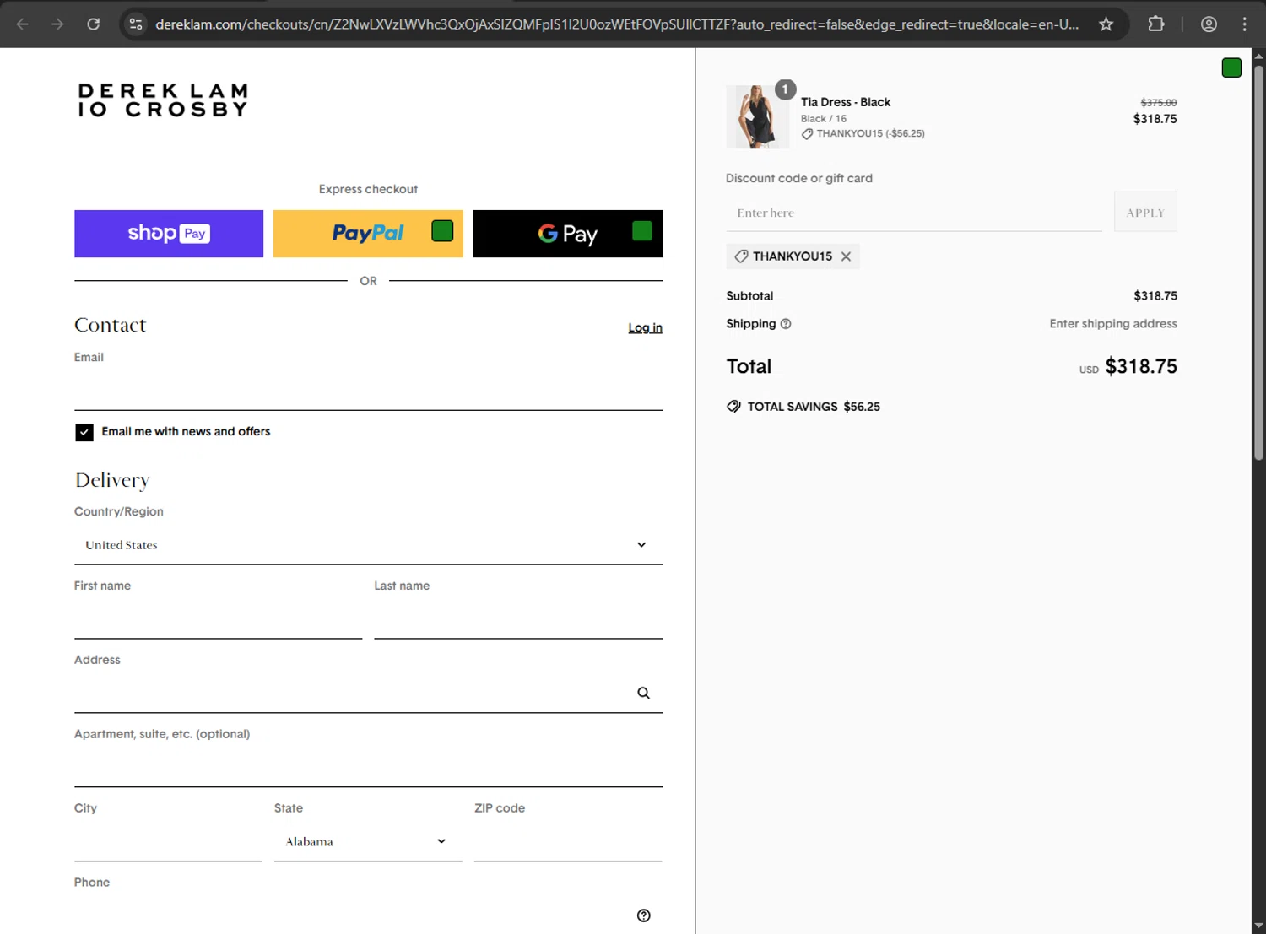Go forward in browser history

point(57,24)
